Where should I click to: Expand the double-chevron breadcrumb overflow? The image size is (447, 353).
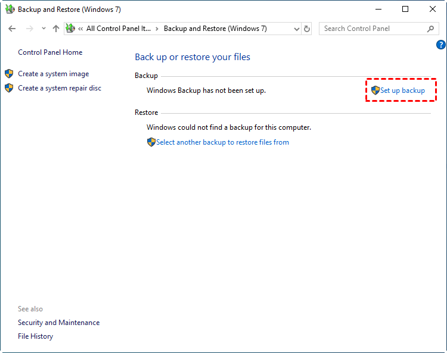(80, 29)
